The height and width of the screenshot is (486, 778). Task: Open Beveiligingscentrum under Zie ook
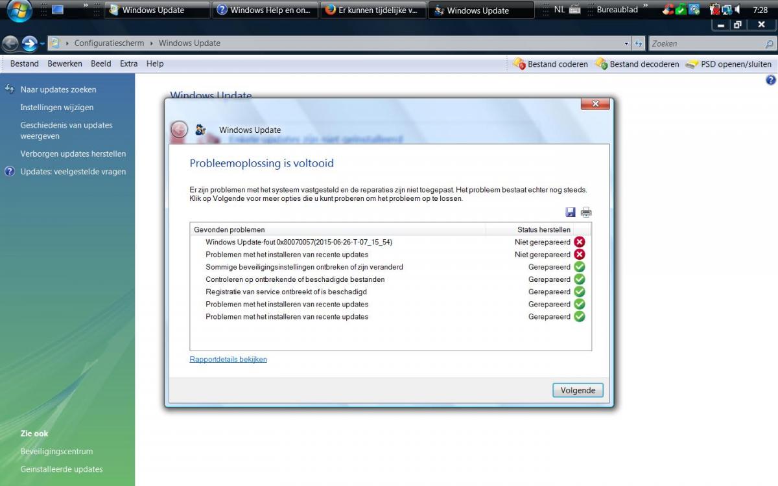(56, 452)
